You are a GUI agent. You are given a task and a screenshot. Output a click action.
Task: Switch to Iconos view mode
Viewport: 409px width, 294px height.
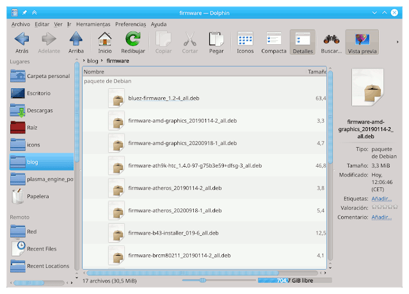(245, 43)
